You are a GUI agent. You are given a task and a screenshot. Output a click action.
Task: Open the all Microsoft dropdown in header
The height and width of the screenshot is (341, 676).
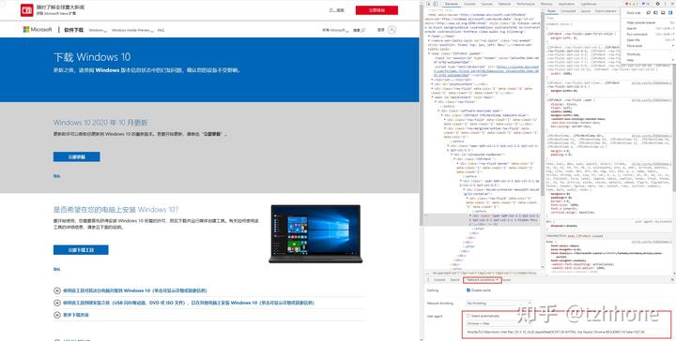335,30
